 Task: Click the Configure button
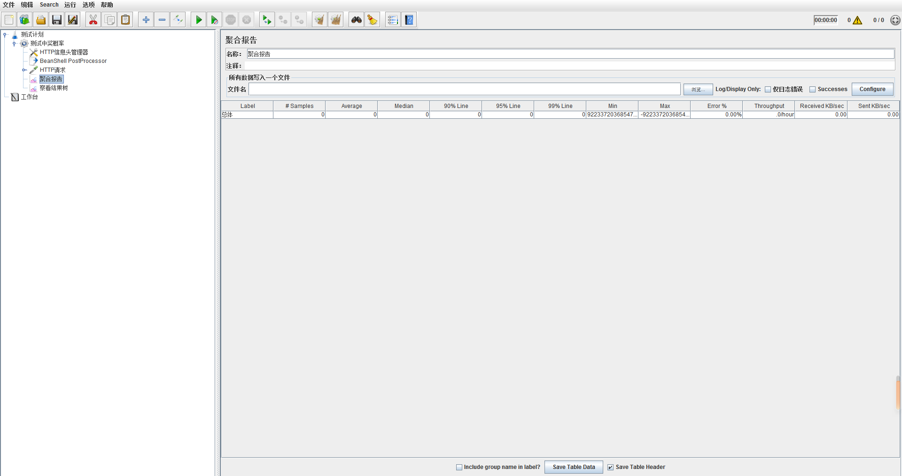pyautogui.click(x=872, y=89)
